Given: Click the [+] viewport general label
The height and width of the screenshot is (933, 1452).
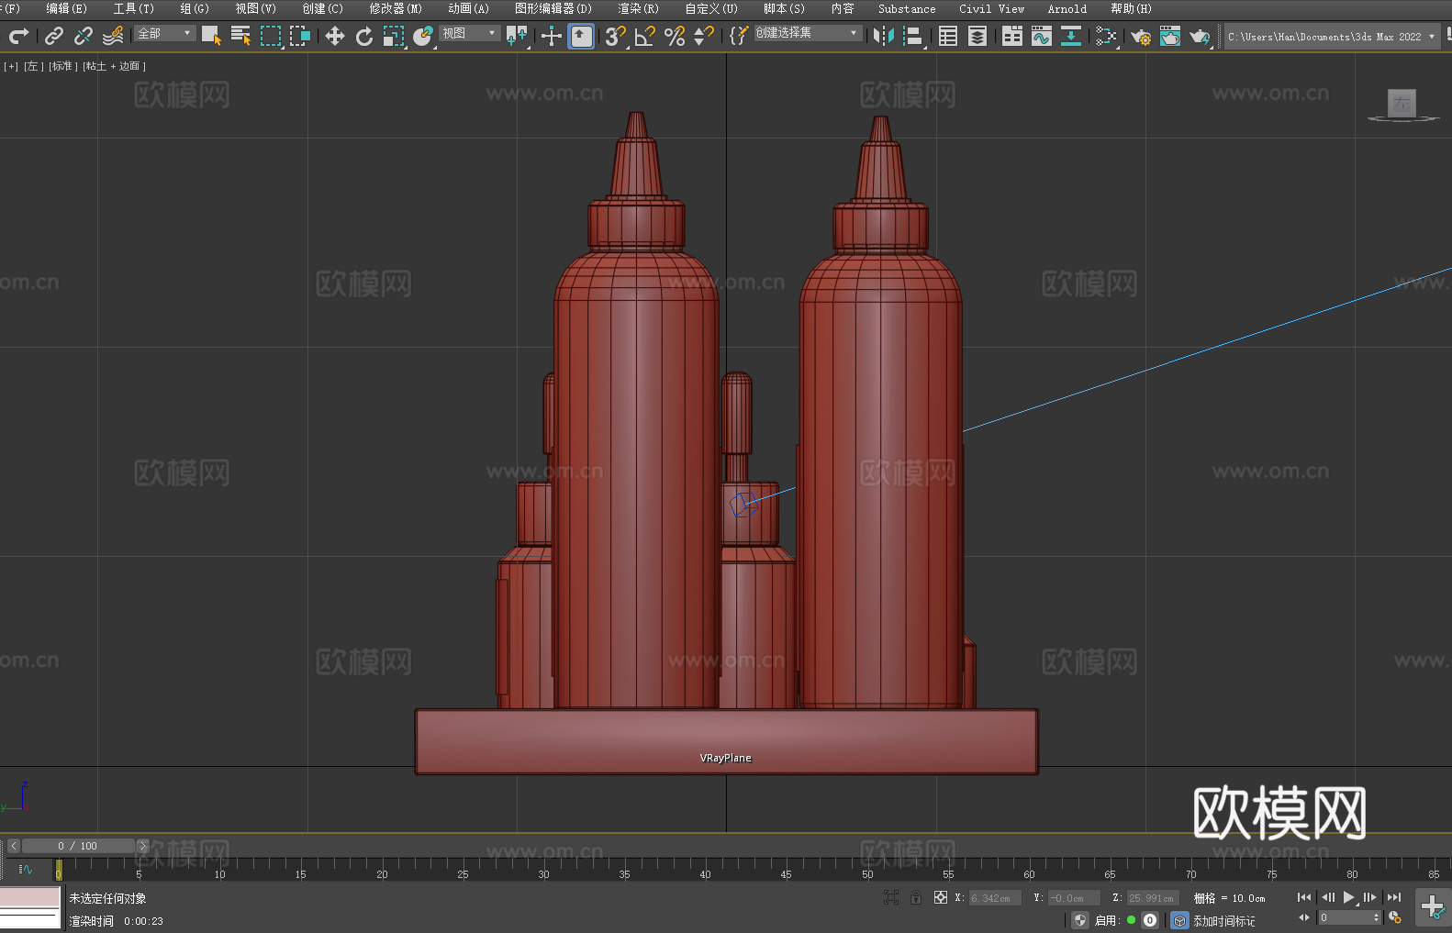Looking at the screenshot, I should [11, 66].
